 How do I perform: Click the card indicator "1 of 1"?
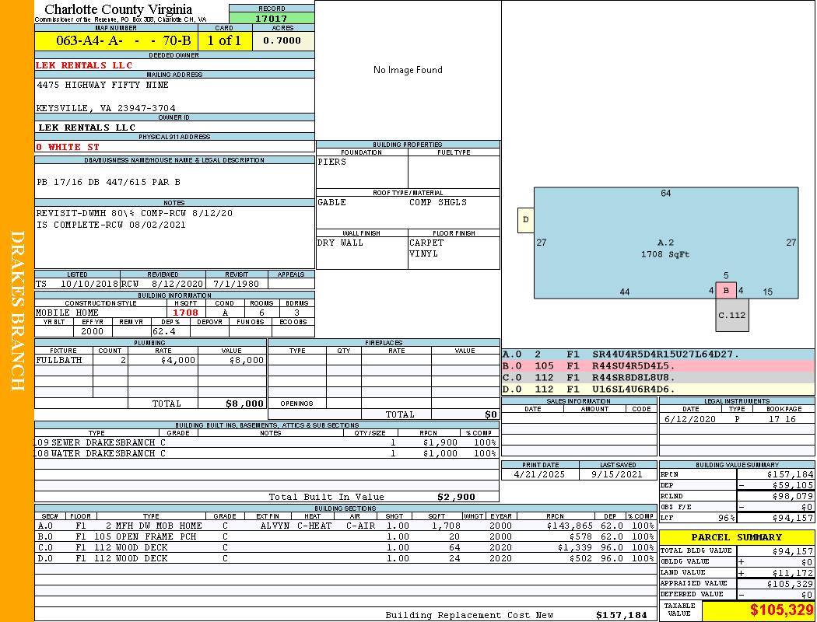pos(224,41)
